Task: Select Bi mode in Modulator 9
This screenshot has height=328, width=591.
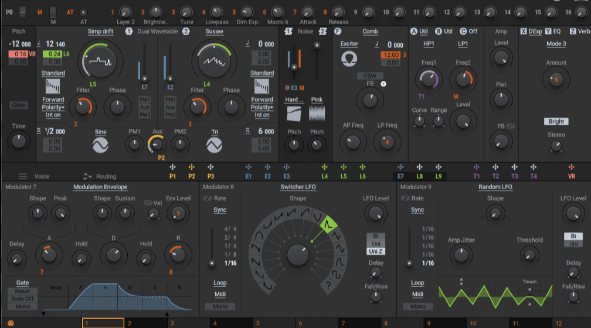Action: tap(573, 236)
